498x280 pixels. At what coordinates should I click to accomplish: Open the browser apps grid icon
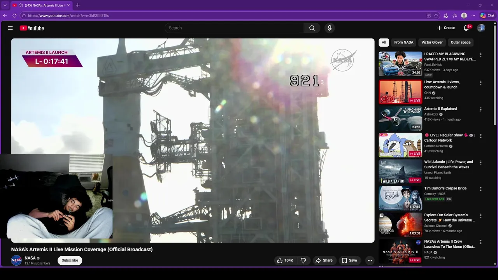[x=429, y=16]
